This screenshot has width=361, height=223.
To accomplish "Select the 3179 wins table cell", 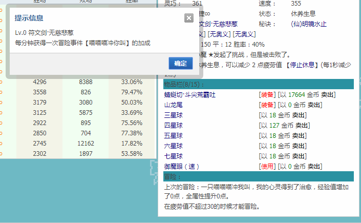I will tap(39, 103).
